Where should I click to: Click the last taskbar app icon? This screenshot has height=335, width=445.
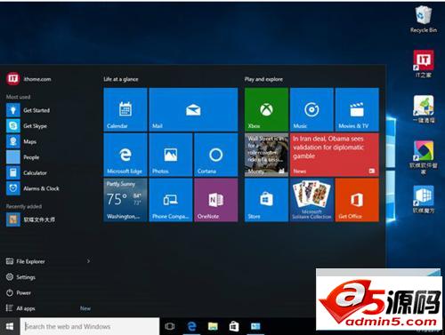pos(255,326)
